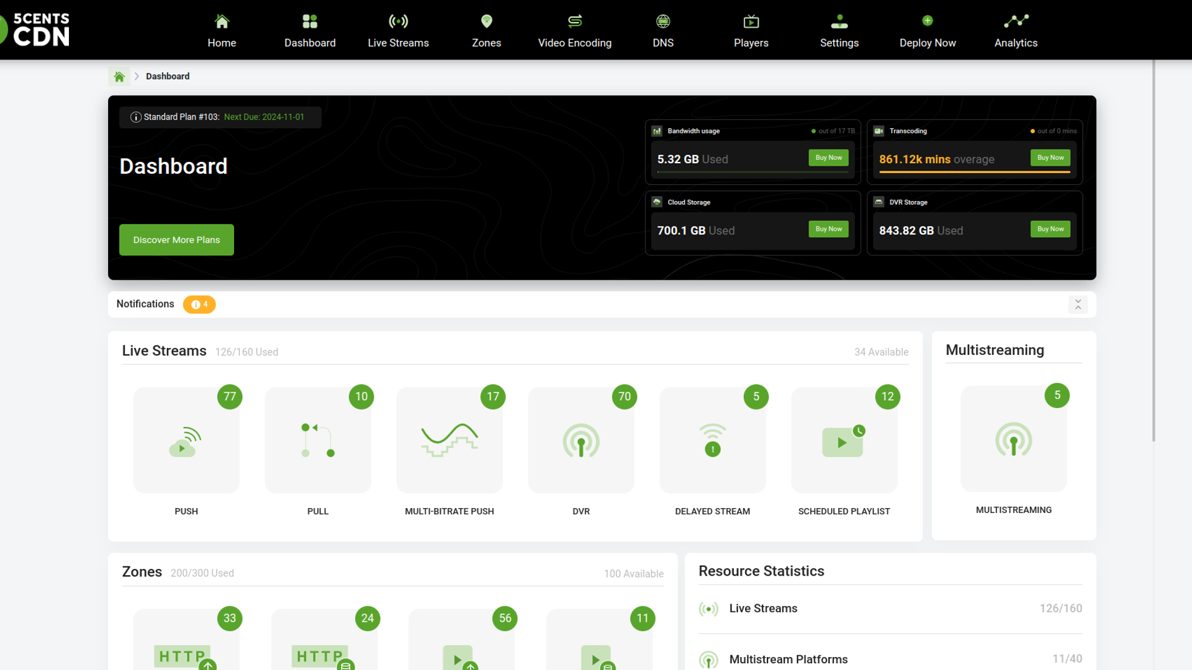Image resolution: width=1192 pixels, height=670 pixels.
Task: Click the 'Resource Statistics' heading
Action: (x=761, y=571)
